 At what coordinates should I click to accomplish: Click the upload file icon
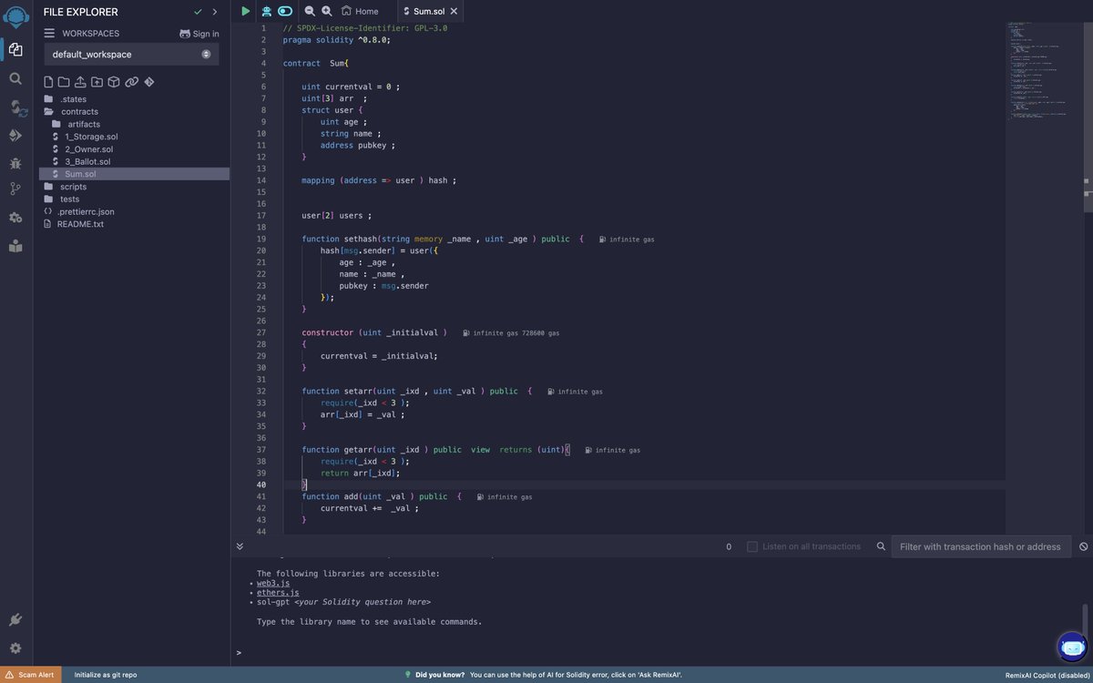pyautogui.click(x=80, y=82)
